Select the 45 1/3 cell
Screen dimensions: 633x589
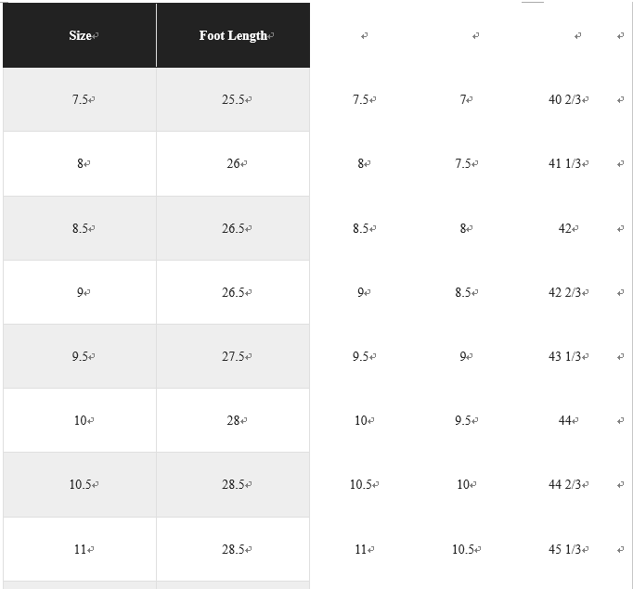pos(564,549)
